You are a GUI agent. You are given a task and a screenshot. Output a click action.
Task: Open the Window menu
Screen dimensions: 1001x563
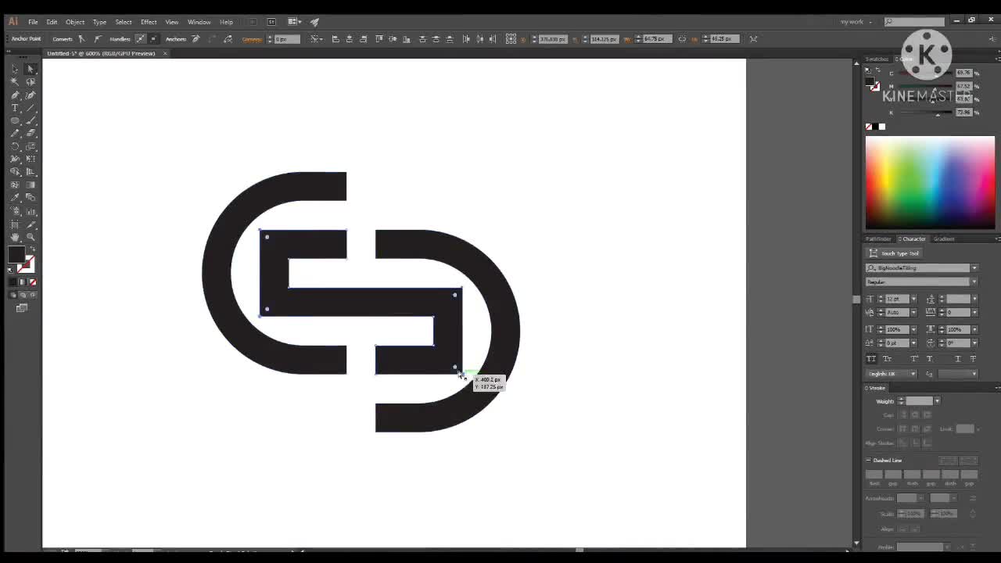tap(199, 22)
